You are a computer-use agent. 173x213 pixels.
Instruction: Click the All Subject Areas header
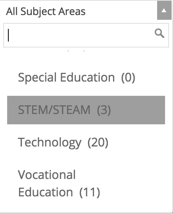coord(46,11)
